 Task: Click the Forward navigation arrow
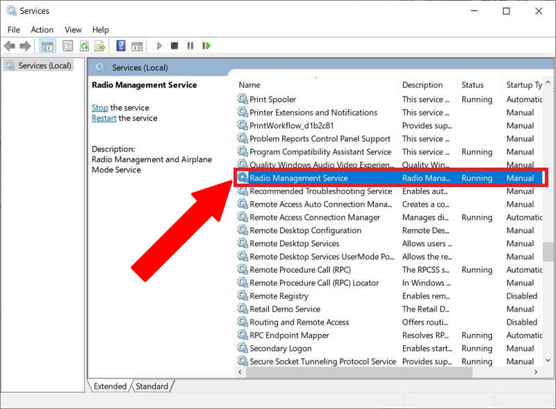pyautogui.click(x=25, y=46)
